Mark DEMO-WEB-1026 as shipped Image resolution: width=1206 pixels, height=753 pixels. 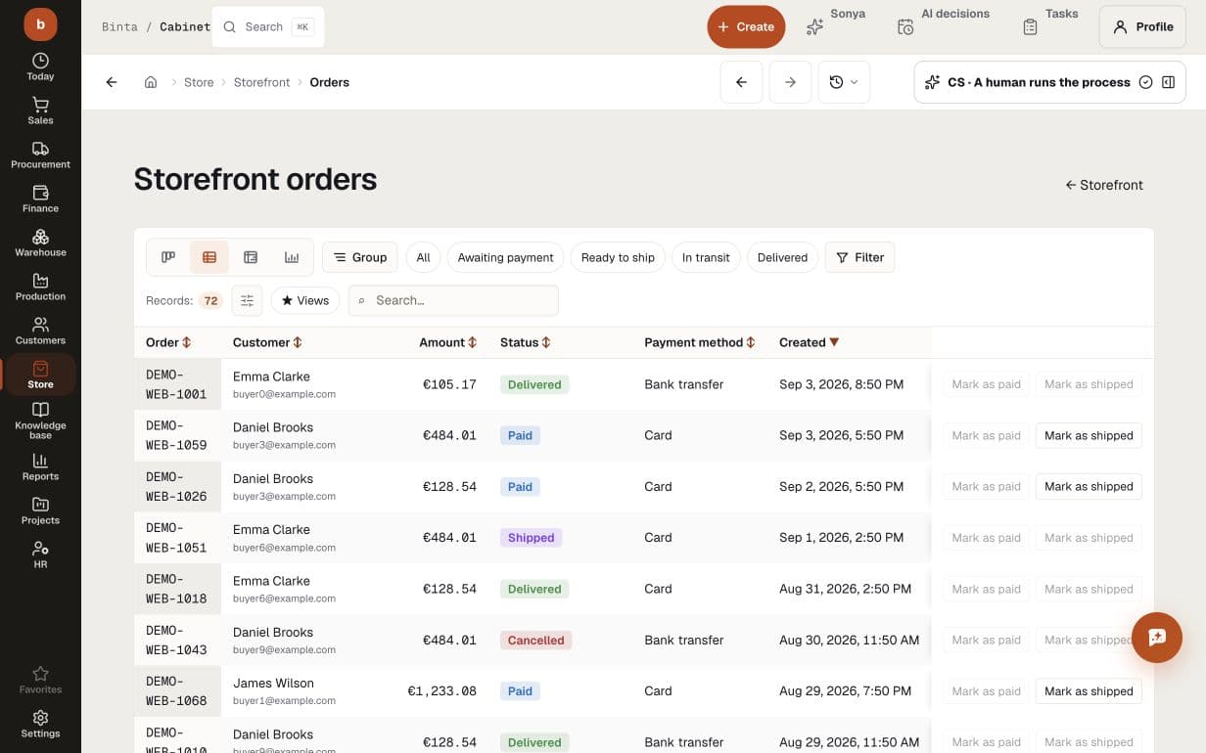point(1089,486)
